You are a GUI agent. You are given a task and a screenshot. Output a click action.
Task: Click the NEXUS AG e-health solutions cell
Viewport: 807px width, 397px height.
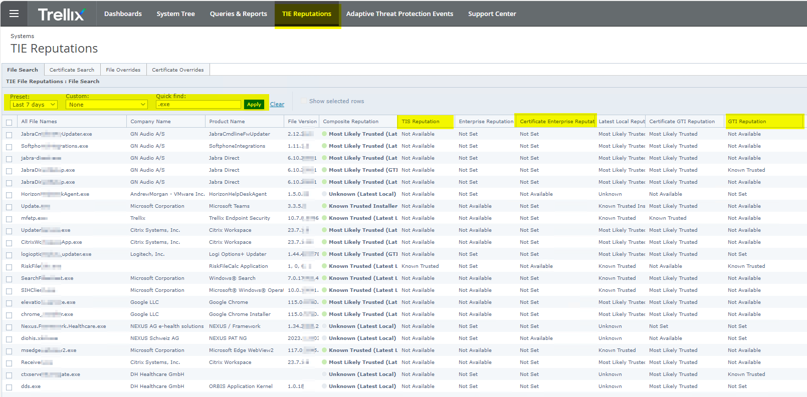[167, 326]
